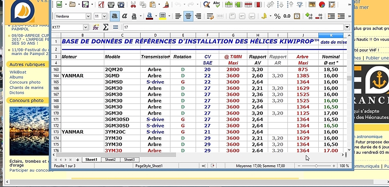The height and width of the screenshot is (187, 389).
Task: Delete a decimal place
Action: point(319,16)
